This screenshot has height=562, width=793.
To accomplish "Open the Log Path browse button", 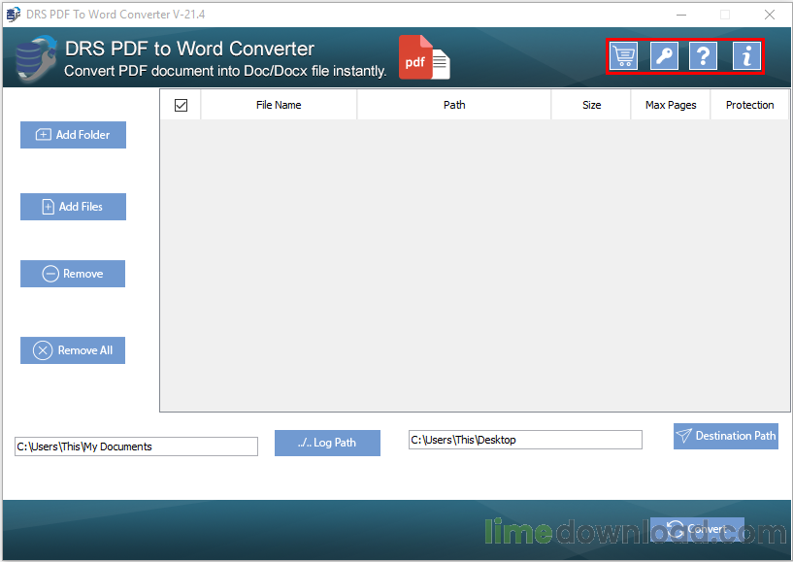I will (x=327, y=443).
